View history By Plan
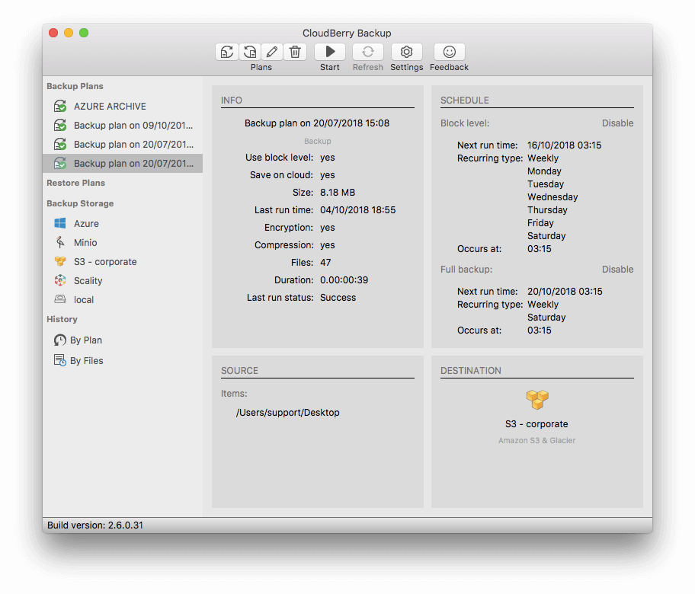 tap(85, 340)
